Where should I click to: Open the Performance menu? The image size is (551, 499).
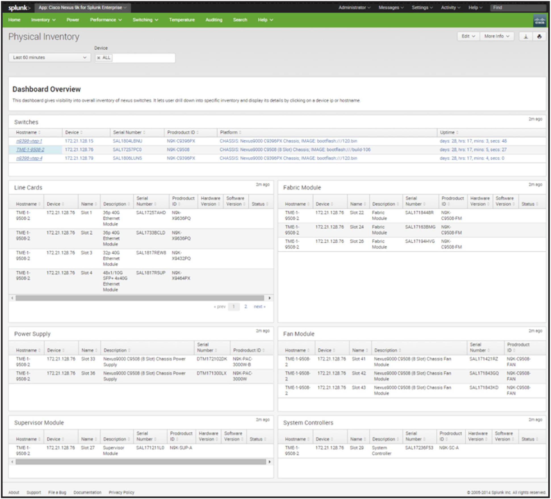pyautogui.click(x=106, y=20)
